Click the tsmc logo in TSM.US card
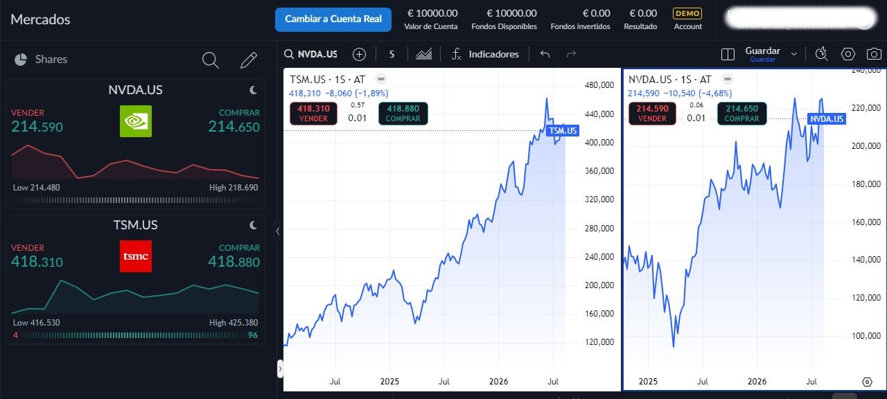Screen dimensions: 887x399 tap(136, 256)
